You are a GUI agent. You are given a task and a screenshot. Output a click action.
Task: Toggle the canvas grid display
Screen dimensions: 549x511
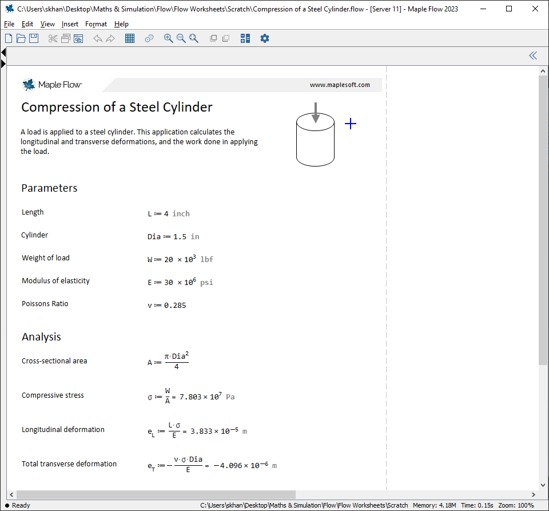[129, 38]
